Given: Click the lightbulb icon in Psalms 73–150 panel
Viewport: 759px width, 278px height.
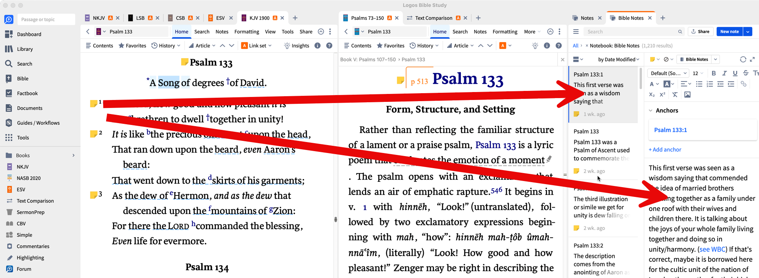Looking at the screenshot, I should pos(535,46).
